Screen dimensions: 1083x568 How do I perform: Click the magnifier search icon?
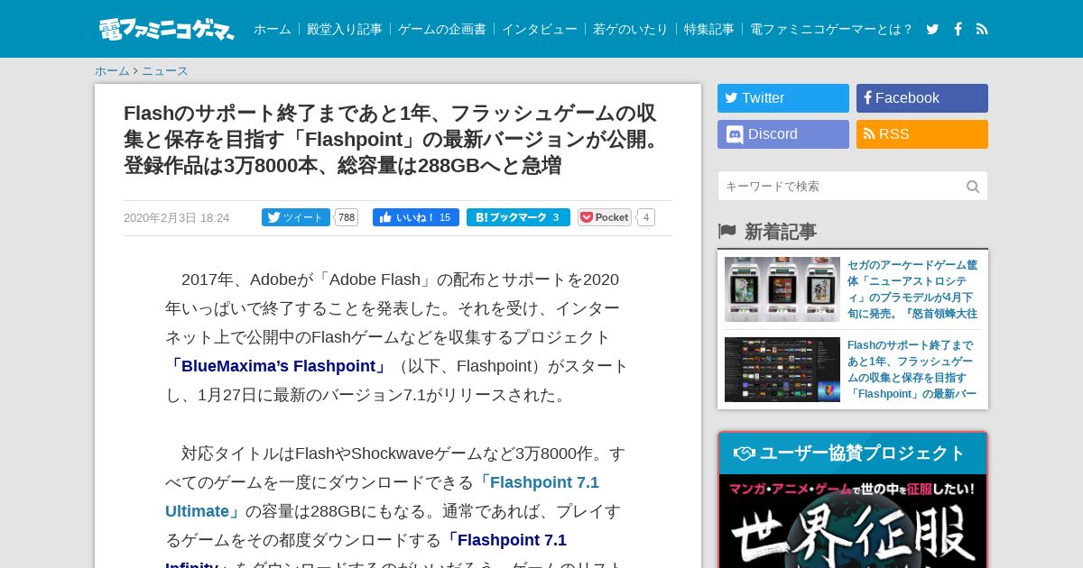coord(973,187)
